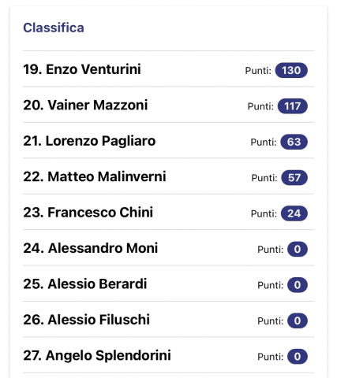This screenshot has height=378, width=337.
Task: Click Angelo Splendorini's 0 points badge
Action: tap(298, 357)
